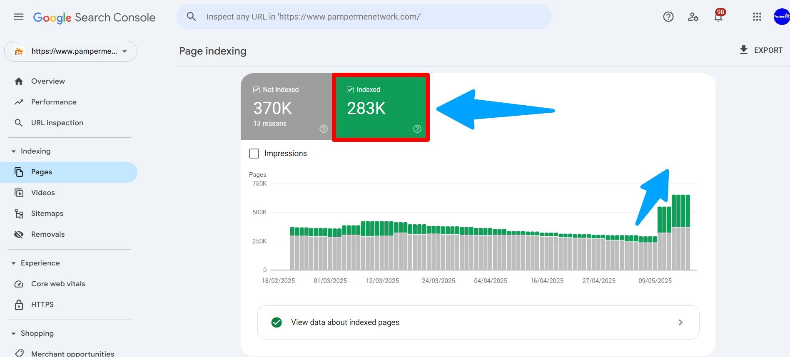790x357 pixels.
Task: Click the Sitemaps tree icon
Action: point(19,213)
